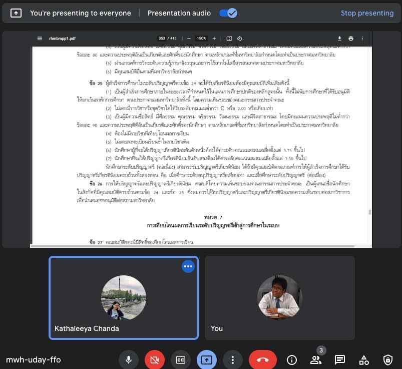
Task: Show the participants list
Action: point(315,359)
